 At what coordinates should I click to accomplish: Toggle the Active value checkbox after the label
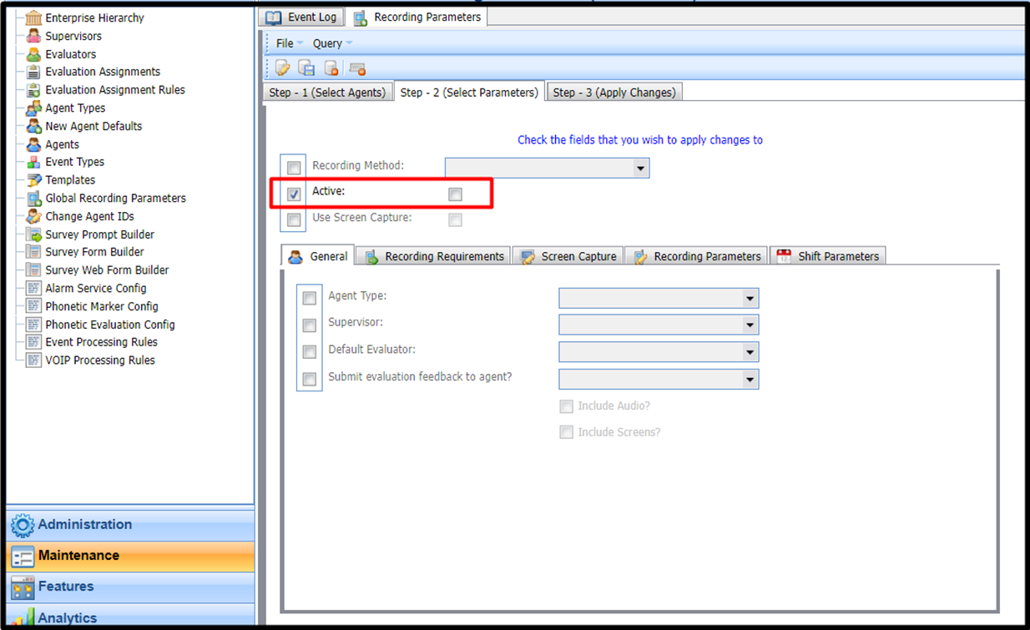point(455,194)
